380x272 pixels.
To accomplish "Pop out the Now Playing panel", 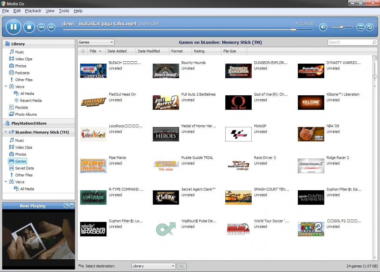I will 66,206.
